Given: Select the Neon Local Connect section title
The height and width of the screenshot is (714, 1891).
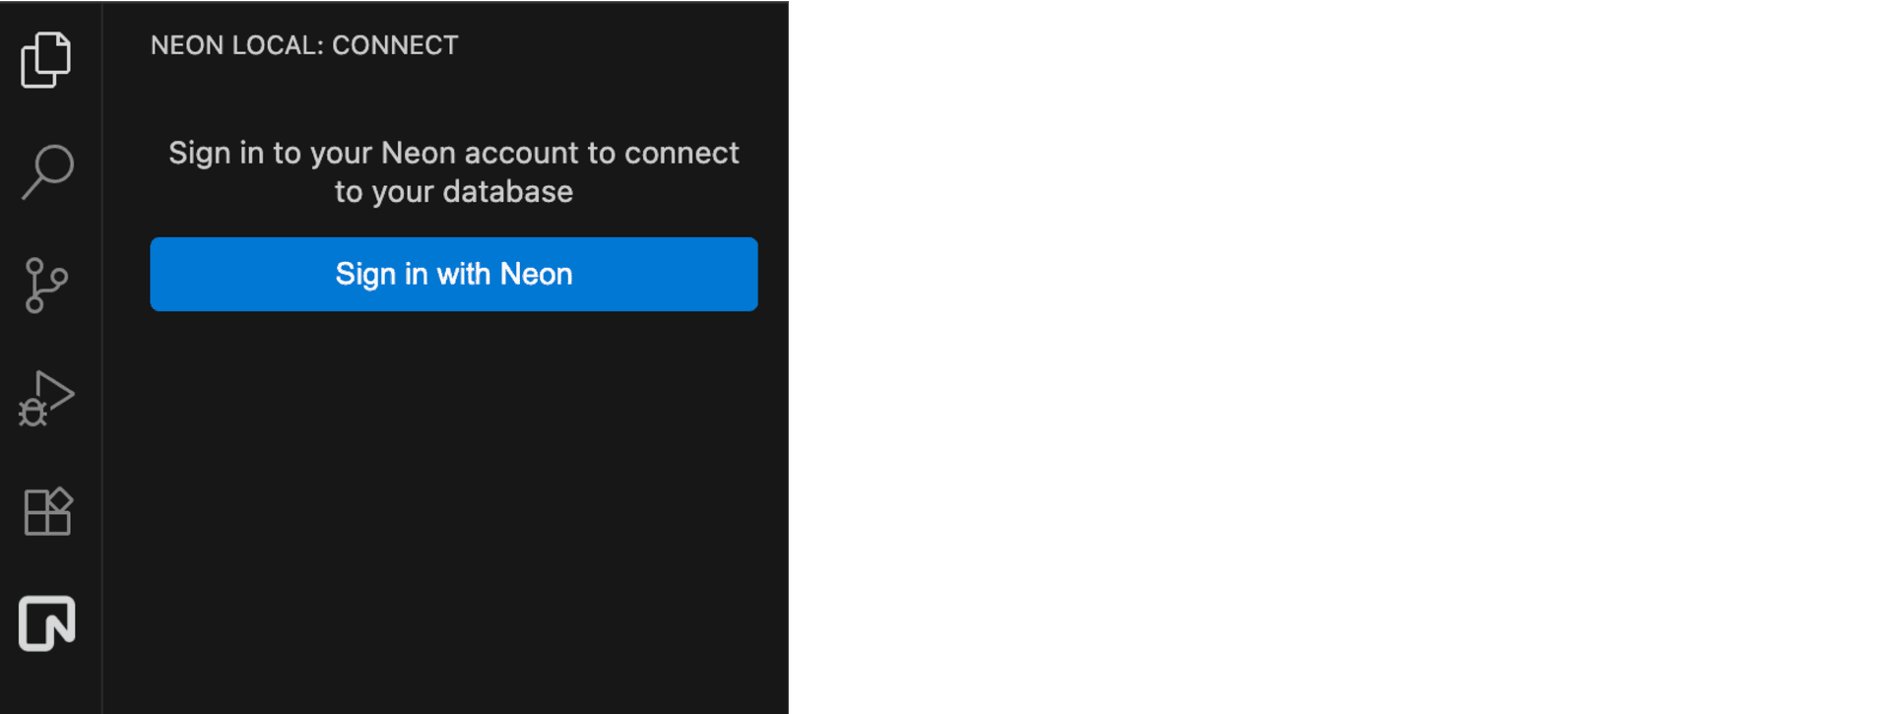Looking at the screenshot, I should tap(303, 44).
